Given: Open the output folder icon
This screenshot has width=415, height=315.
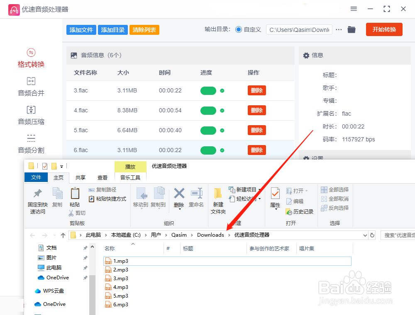Looking at the screenshot, I should click(x=352, y=29).
